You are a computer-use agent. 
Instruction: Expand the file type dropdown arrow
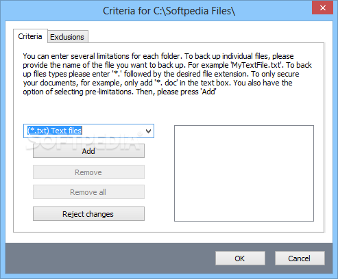coord(148,131)
